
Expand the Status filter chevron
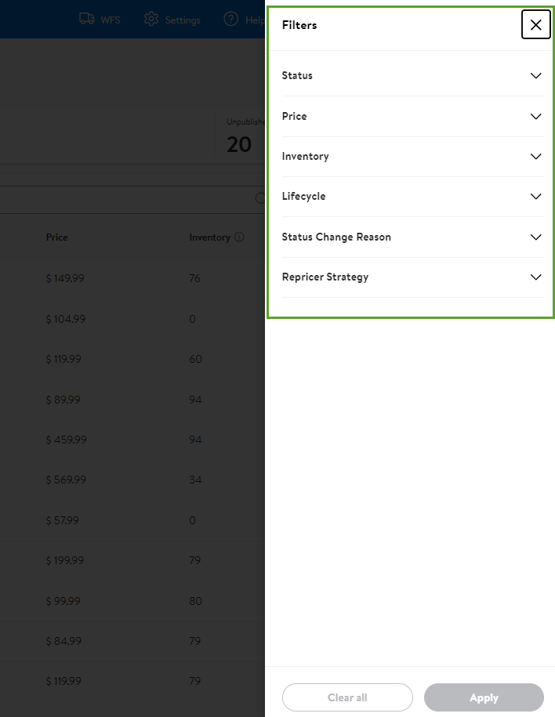[x=535, y=75]
